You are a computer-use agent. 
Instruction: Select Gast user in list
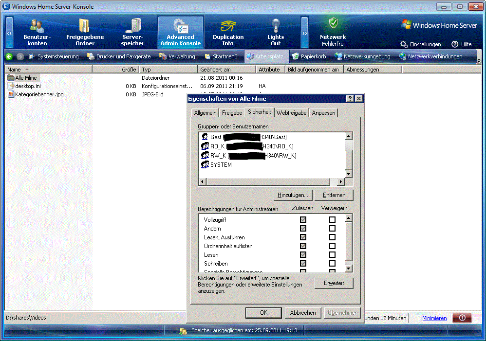click(244, 137)
